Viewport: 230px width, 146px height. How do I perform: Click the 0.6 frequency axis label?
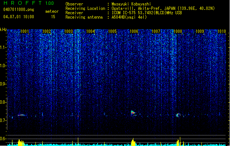(x=3, y=139)
